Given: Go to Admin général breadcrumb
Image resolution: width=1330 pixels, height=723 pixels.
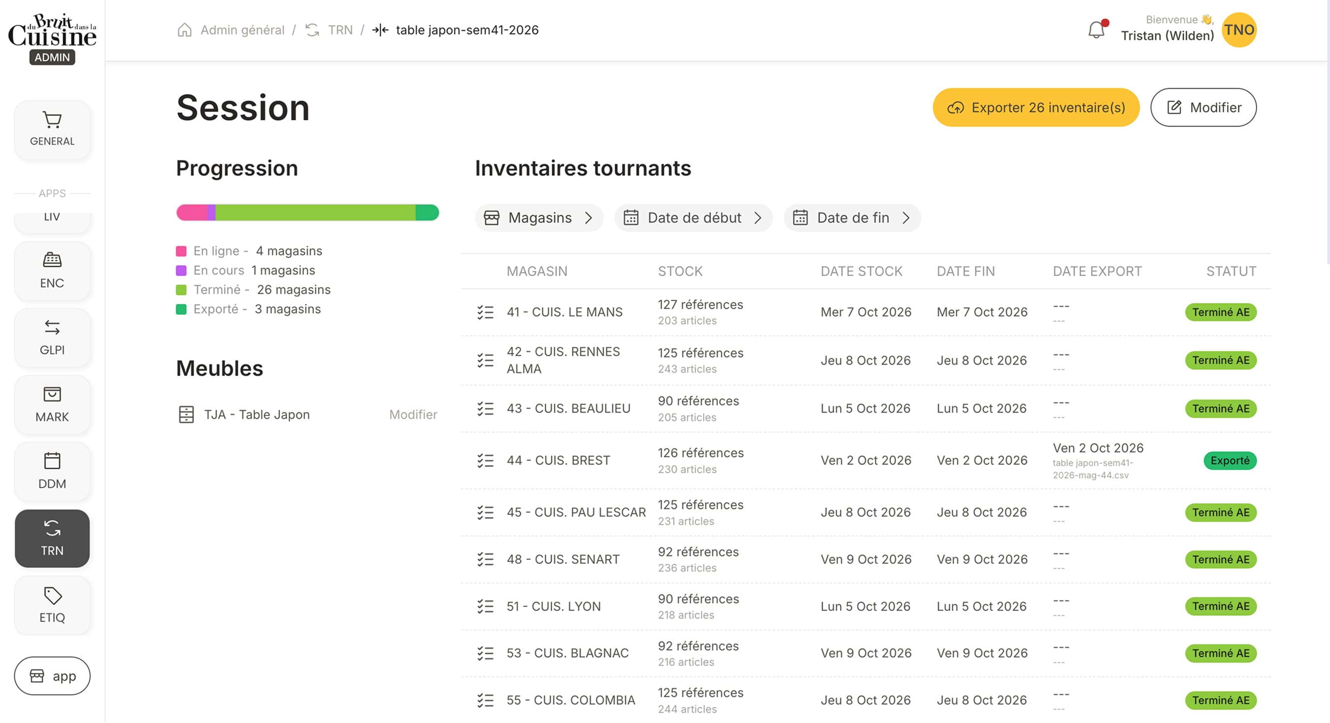Looking at the screenshot, I should point(242,30).
